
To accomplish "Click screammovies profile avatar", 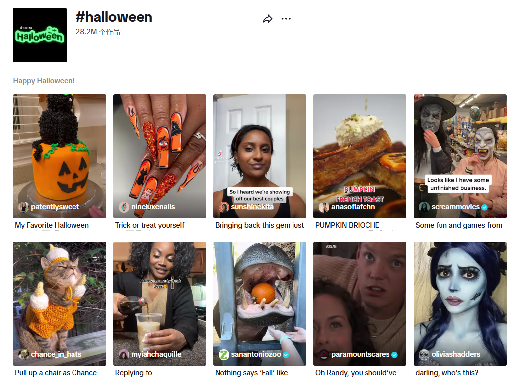I will (x=424, y=207).
